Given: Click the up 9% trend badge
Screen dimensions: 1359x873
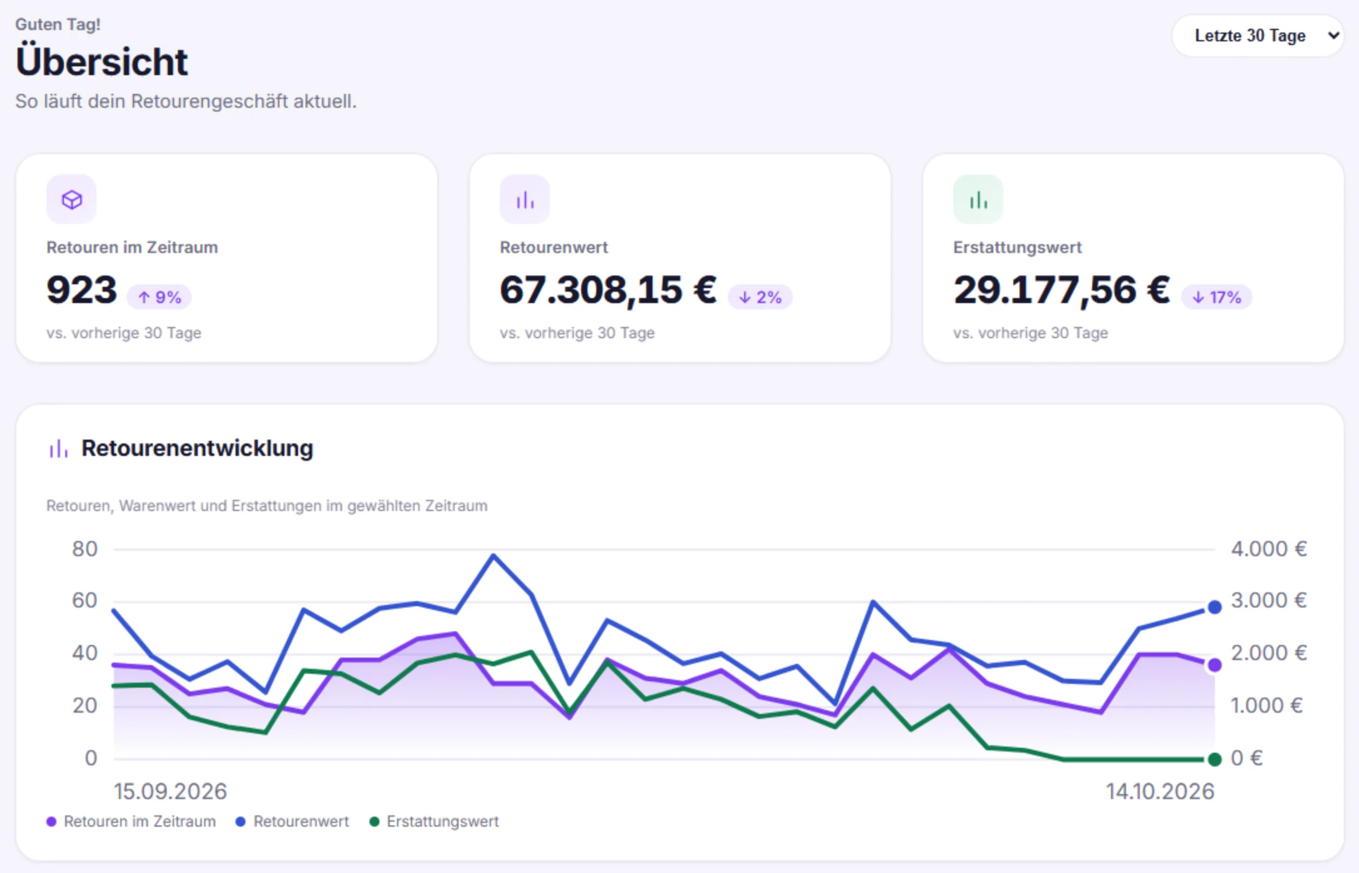Looking at the screenshot, I should tap(159, 297).
